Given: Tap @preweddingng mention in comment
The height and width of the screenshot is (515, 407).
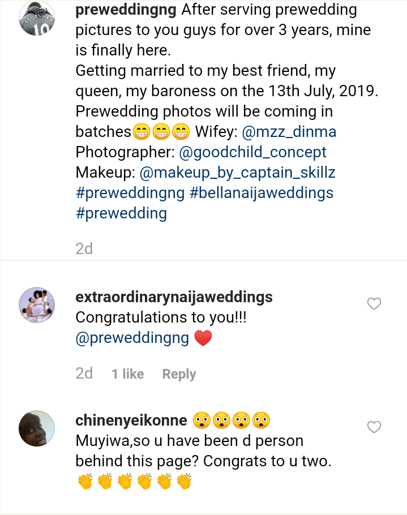Looking at the screenshot, I should point(132,338).
